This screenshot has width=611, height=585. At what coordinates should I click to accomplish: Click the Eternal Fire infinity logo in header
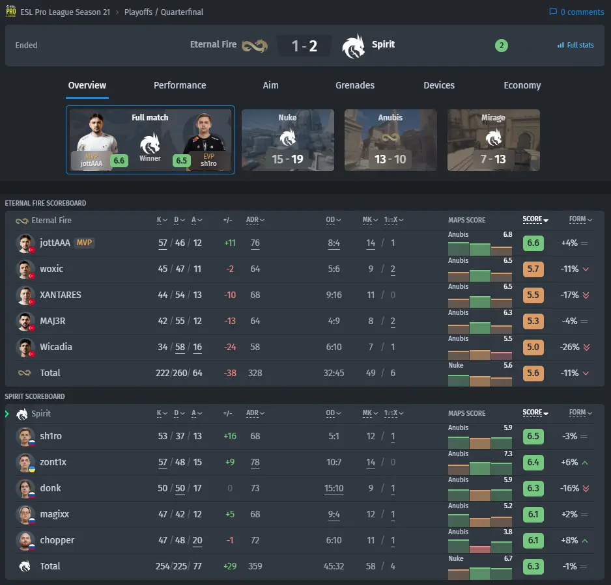pyautogui.click(x=255, y=46)
